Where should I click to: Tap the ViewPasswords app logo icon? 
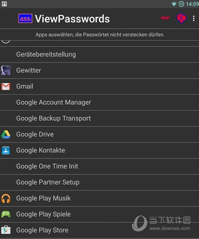click(x=25, y=18)
